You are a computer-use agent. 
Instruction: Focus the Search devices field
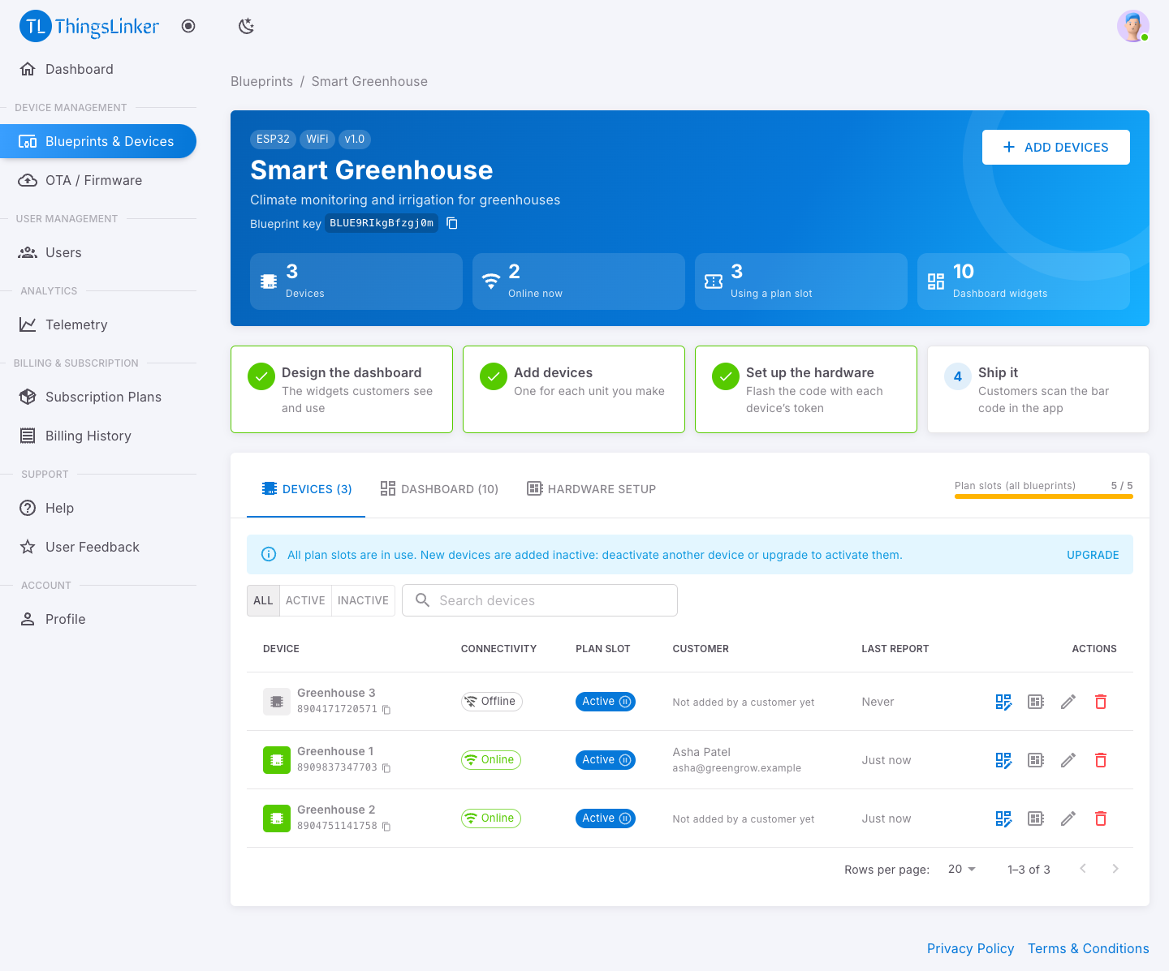click(540, 600)
